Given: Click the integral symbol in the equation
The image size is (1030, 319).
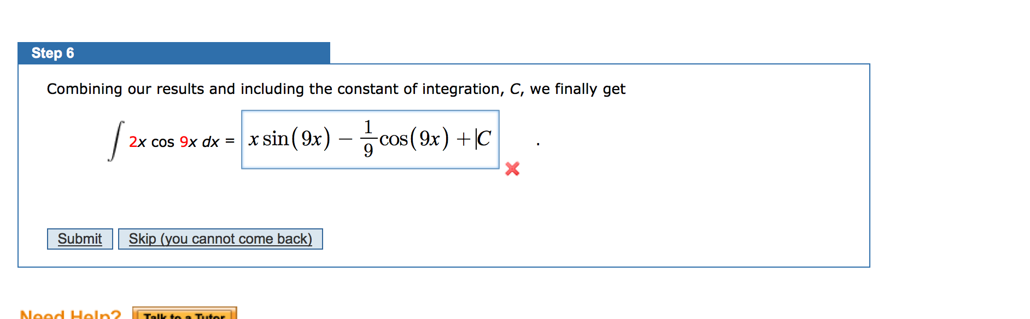Looking at the screenshot, I should 115,139.
